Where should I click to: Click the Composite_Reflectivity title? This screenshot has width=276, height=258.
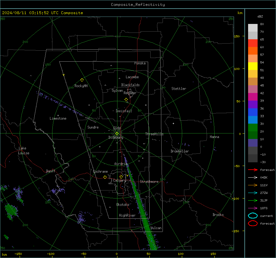coord(138,5)
